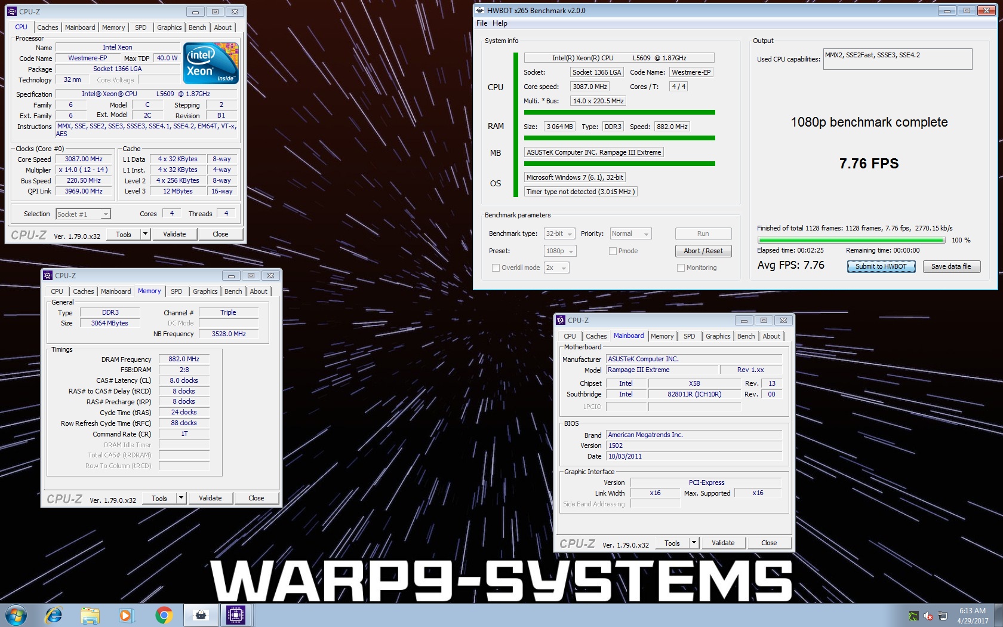The width and height of the screenshot is (1003, 627).
Task: Click Tools button in Memory window
Action: point(159,498)
